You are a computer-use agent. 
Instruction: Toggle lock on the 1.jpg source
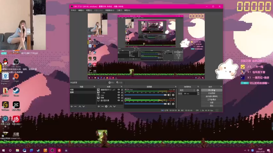[x=122, y=93]
